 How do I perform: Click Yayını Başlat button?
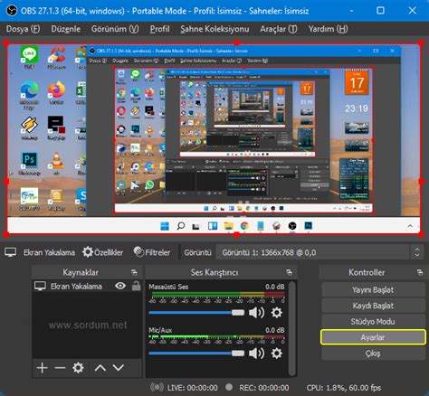point(373,289)
